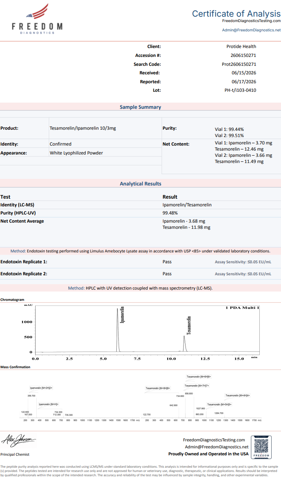Image resolution: width=281 pixels, height=477 pixels.
Task: Open the FreedomDiagnosticsTesting.com link in the footer
Action: (x=214, y=440)
